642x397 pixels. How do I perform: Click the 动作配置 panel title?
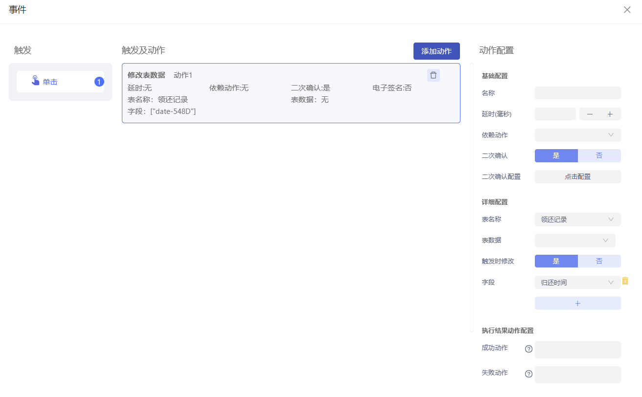pos(496,50)
